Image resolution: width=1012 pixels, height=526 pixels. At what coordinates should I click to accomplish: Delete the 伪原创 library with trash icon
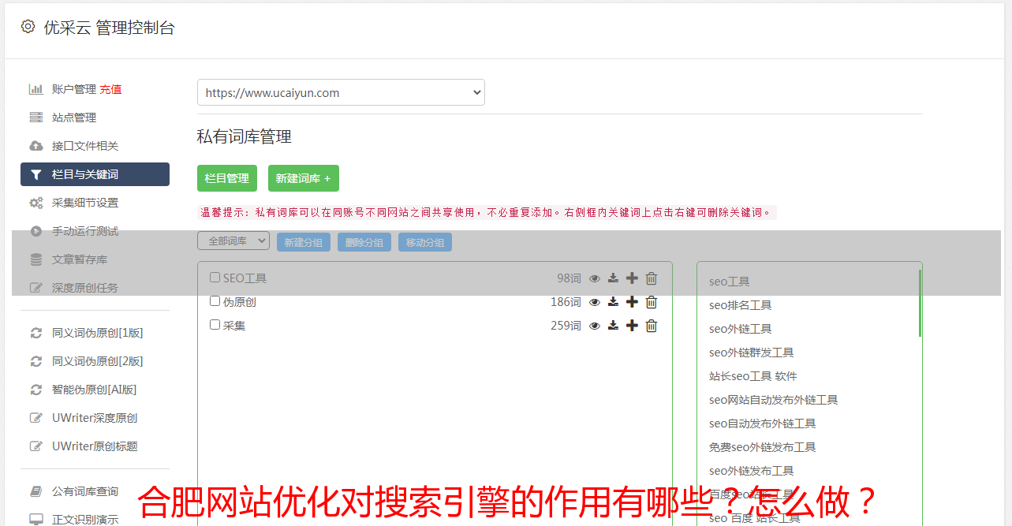click(x=652, y=302)
